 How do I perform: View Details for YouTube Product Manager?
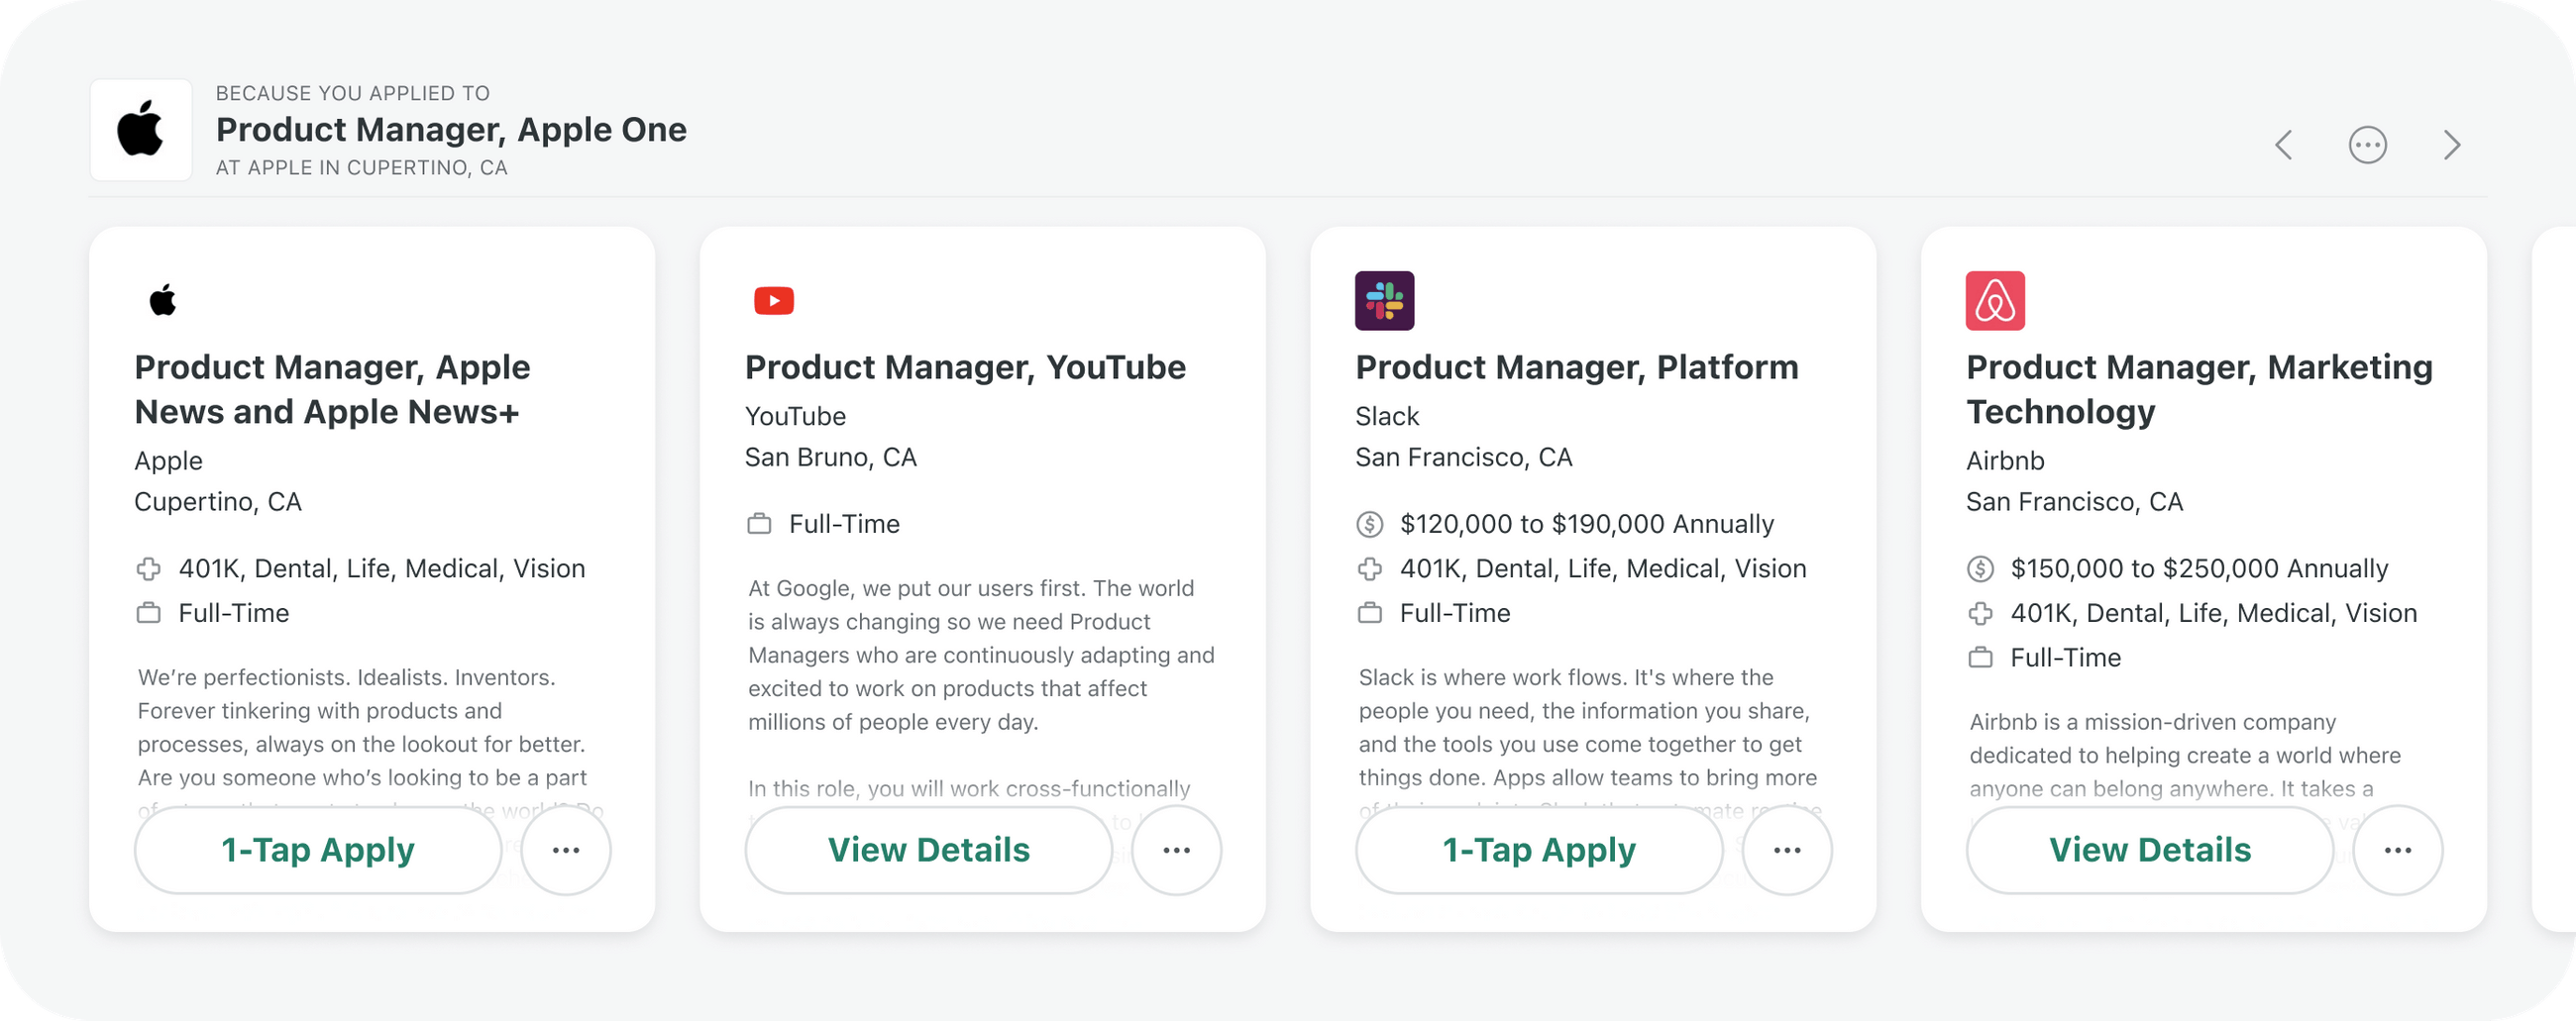(x=929, y=850)
